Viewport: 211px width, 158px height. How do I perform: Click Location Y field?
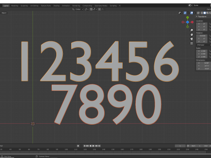(202, 27)
